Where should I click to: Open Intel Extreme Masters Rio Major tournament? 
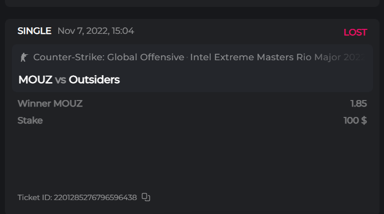(x=276, y=57)
